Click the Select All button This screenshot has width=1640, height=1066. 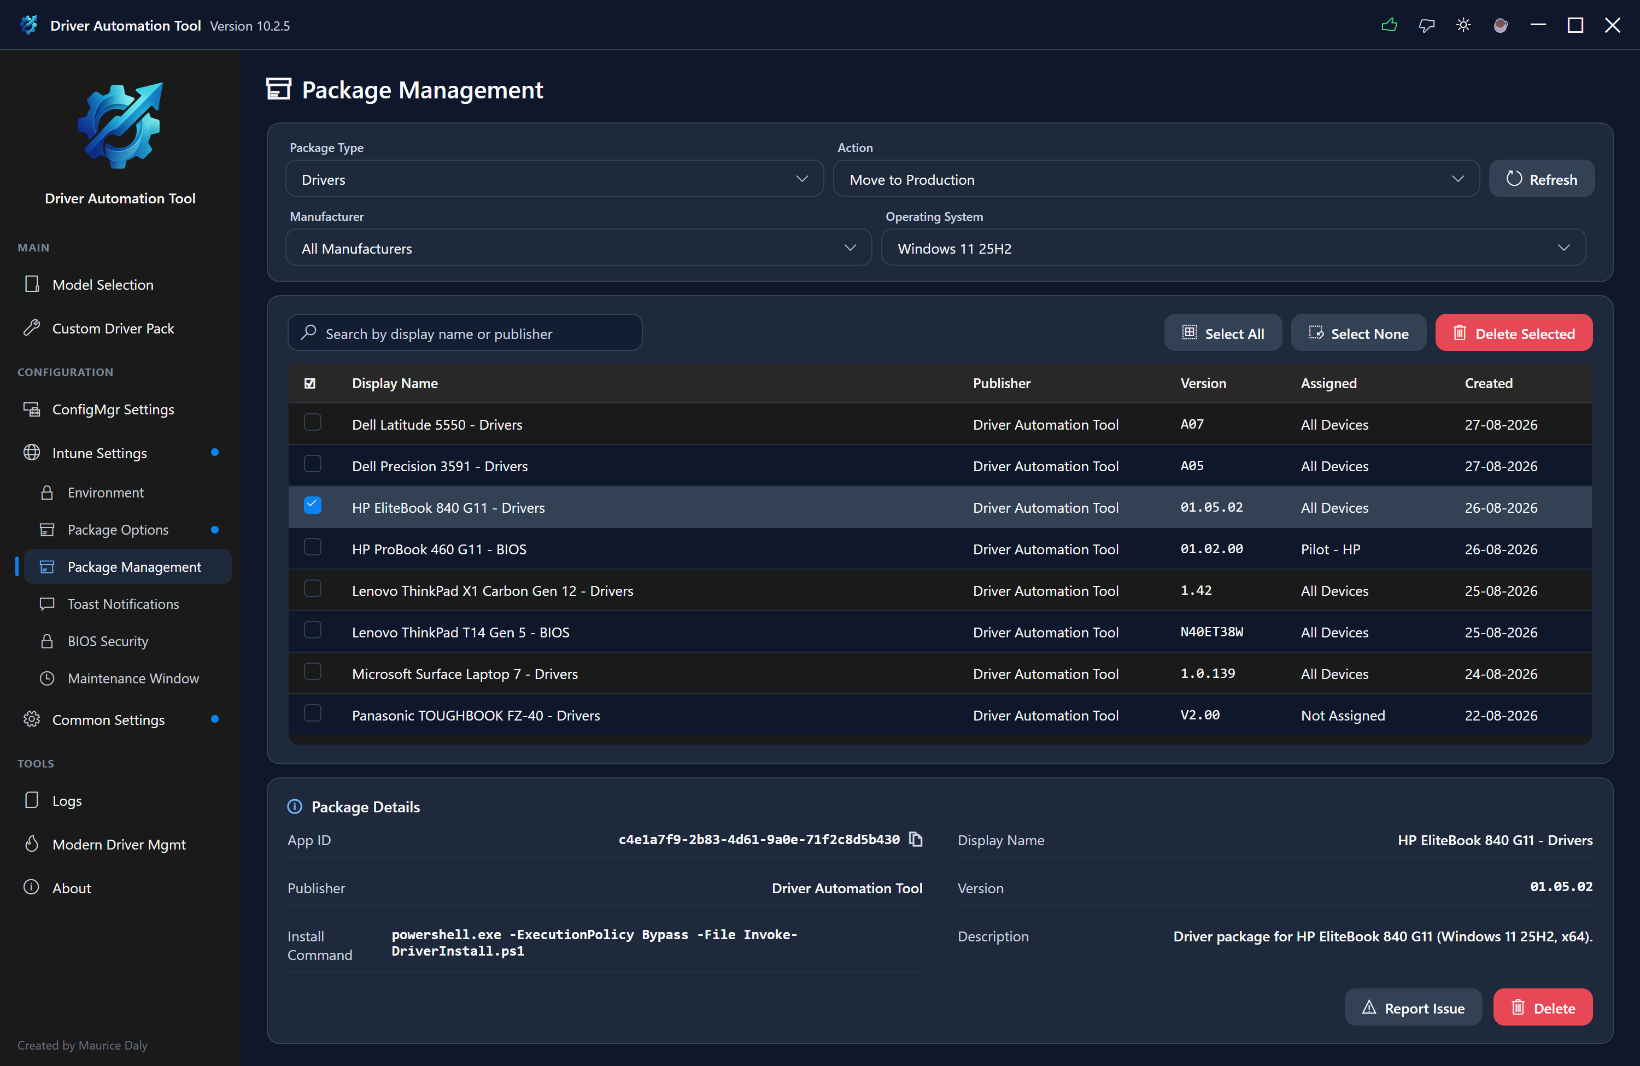click(1223, 333)
